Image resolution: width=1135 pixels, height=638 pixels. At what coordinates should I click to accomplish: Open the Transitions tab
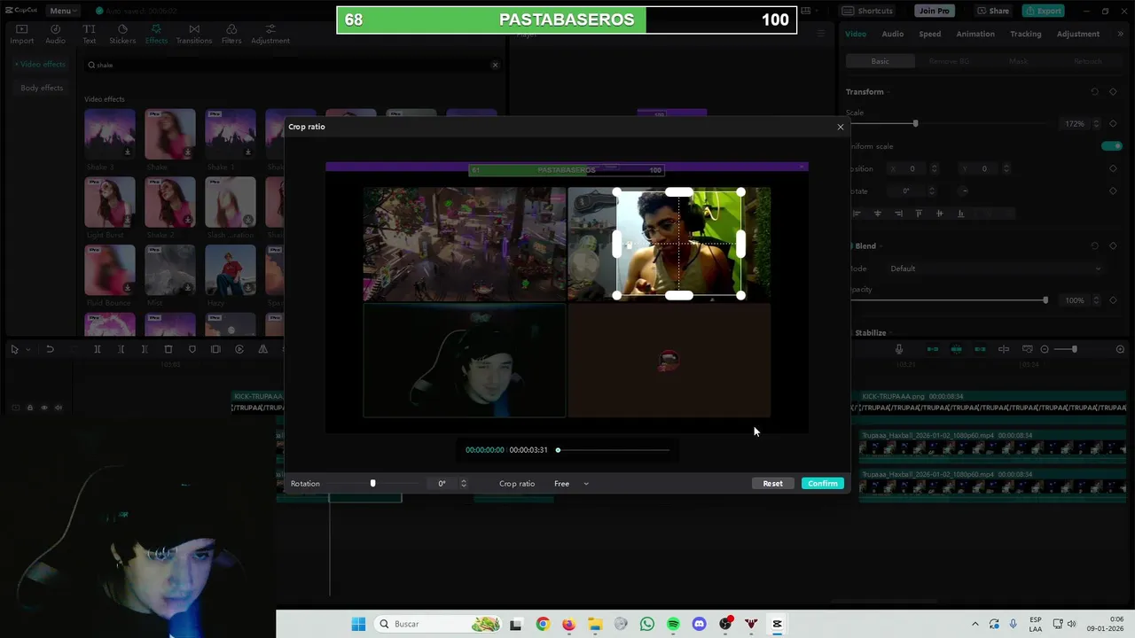tap(193, 35)
